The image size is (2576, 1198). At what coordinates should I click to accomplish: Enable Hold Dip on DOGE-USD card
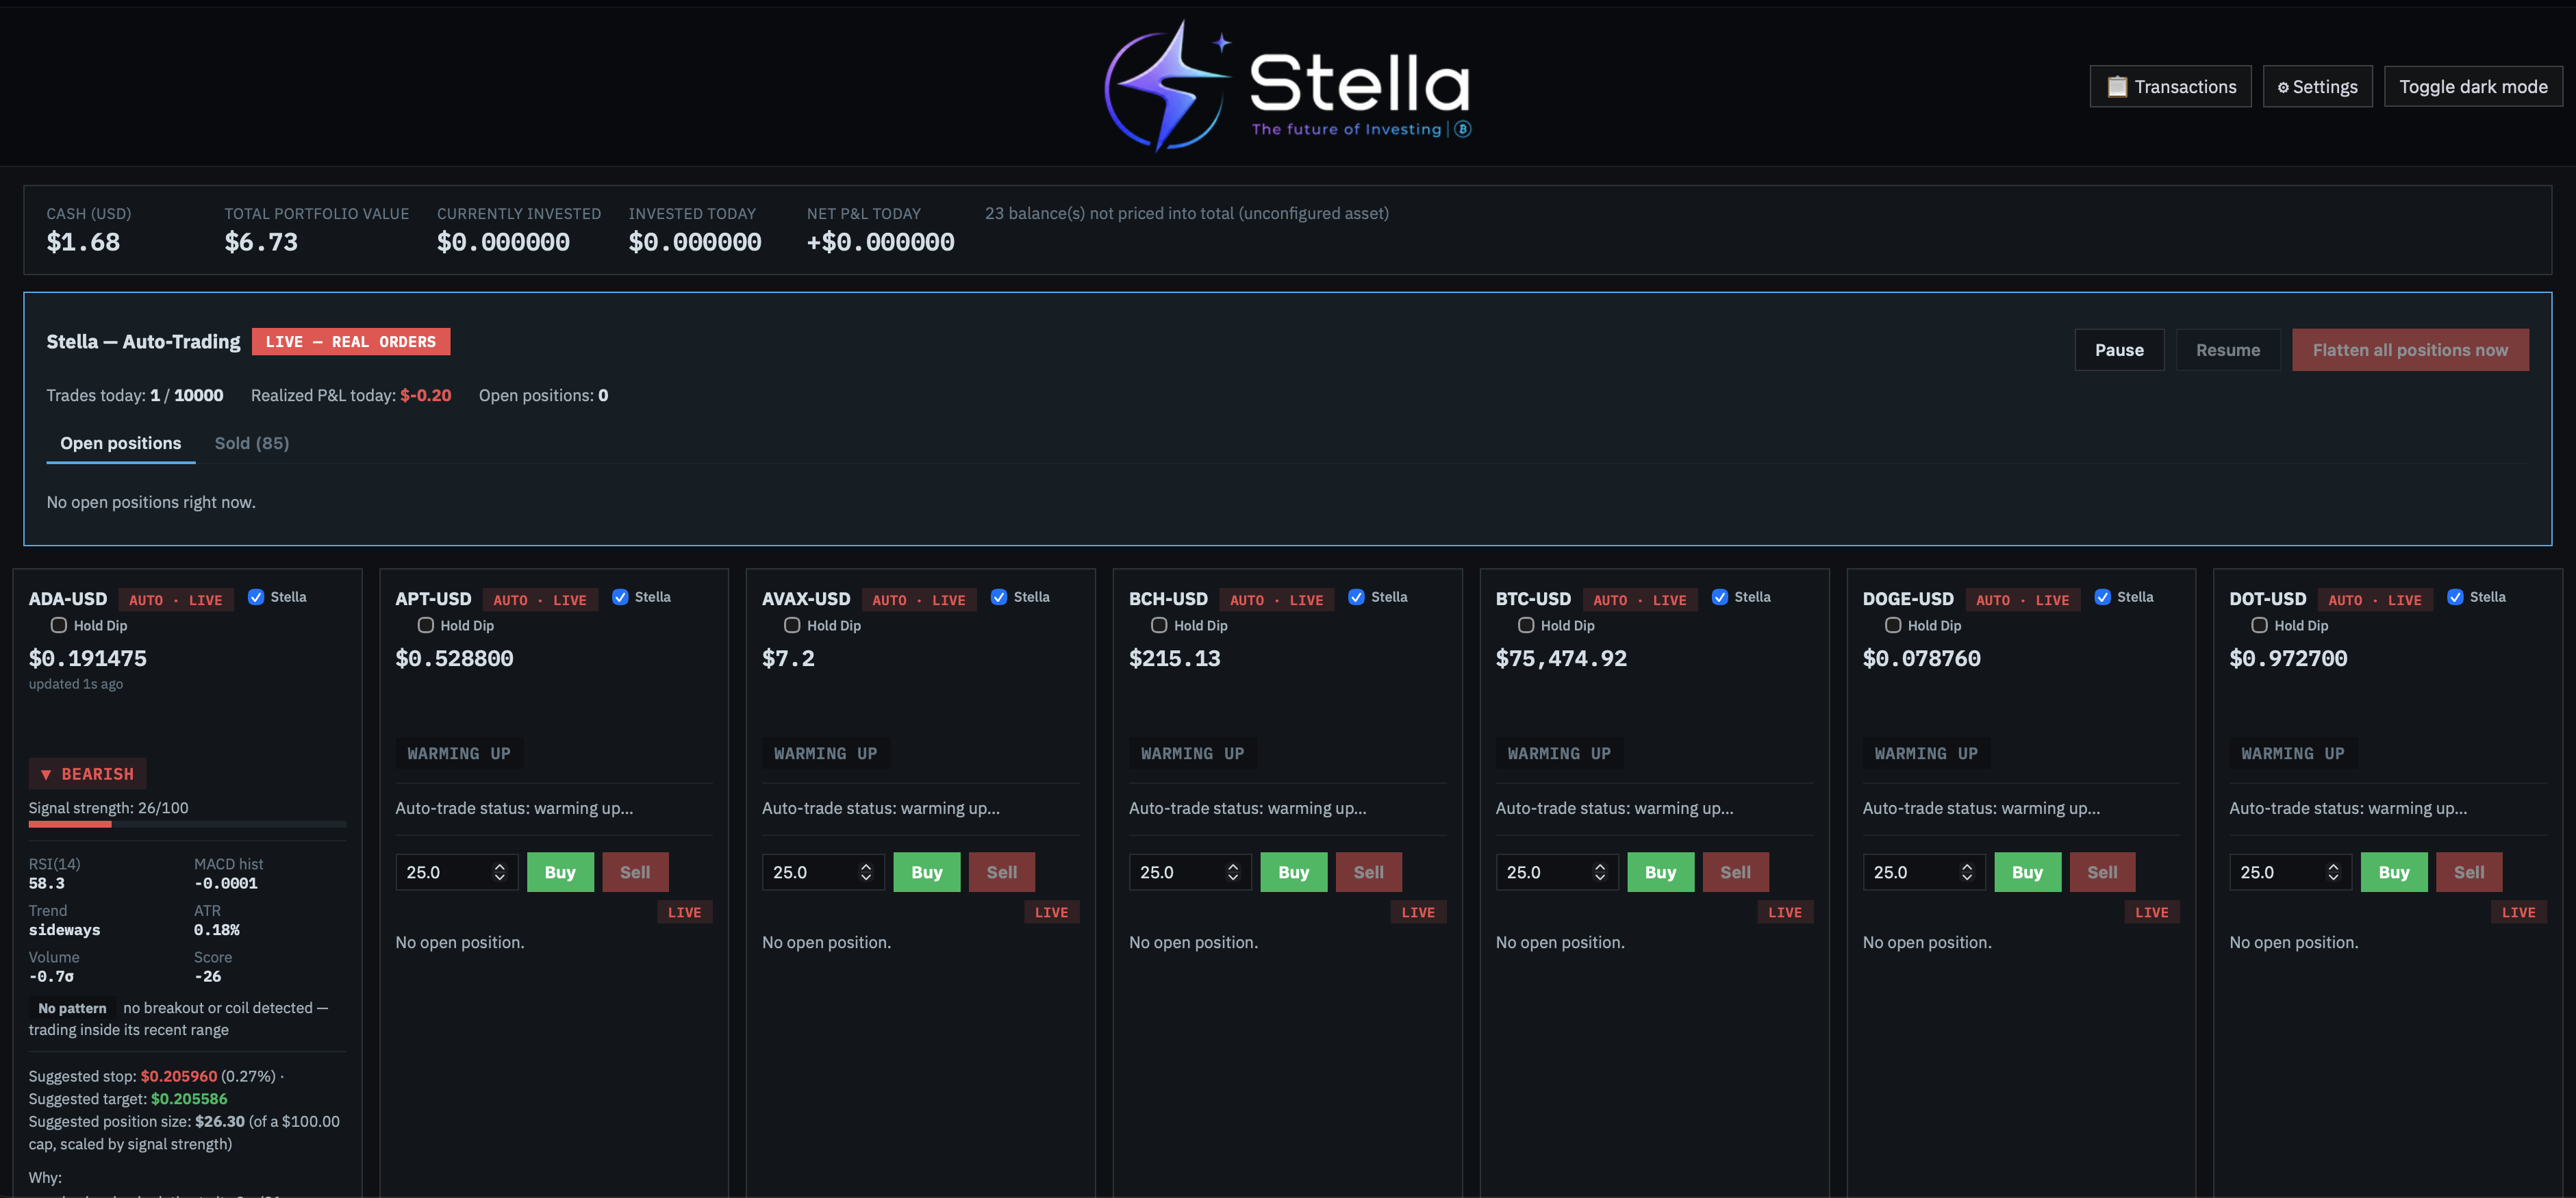coord(1893,625)
